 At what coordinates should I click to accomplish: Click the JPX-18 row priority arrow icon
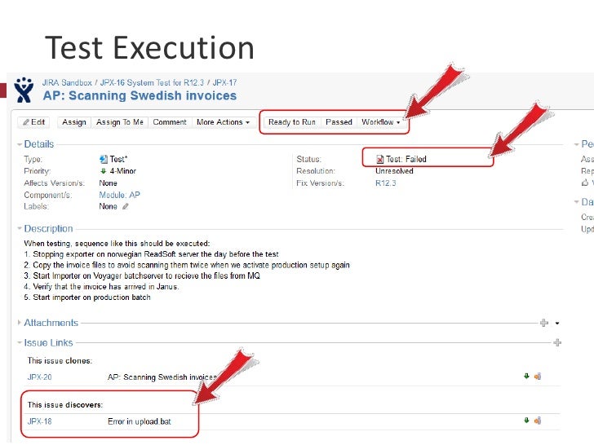click(x=526, y=421)
